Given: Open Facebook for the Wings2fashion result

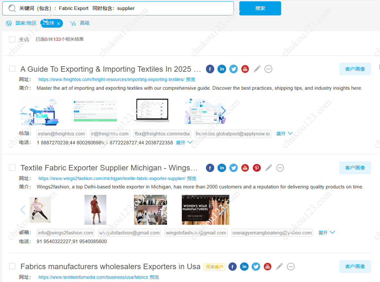Looking at the screenshot, I should pyautogui.click(x=210, y=168).
